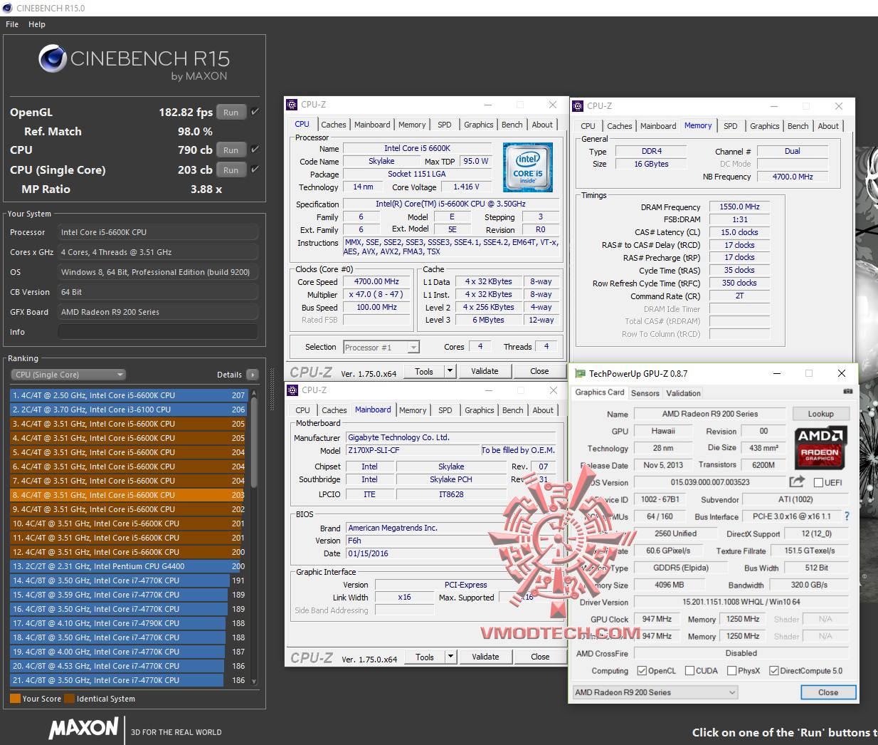
Task: Open the Validation tab in GPU-Z
Action: coord(684,393)
